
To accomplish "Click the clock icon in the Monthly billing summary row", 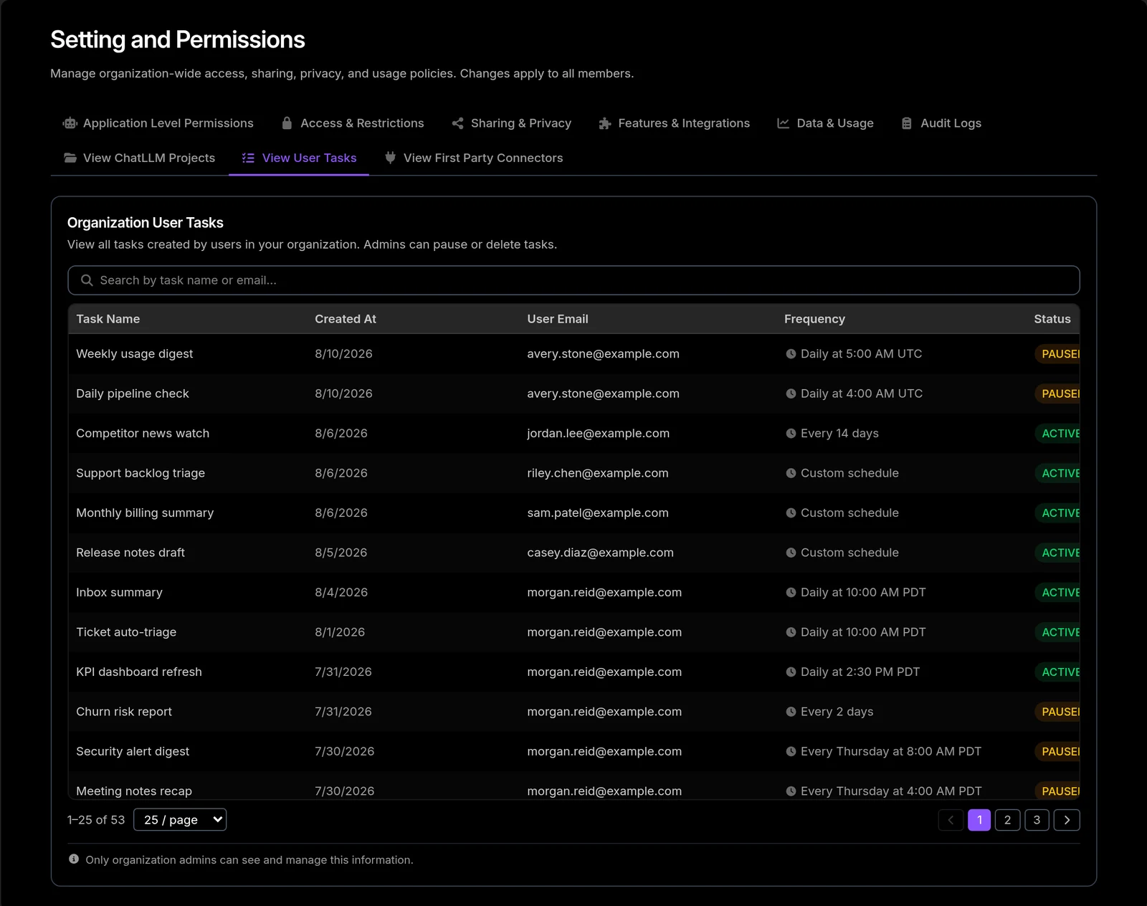I will (x=791, y=513).
